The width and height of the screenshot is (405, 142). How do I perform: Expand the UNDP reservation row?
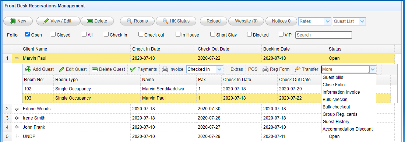coord(17,136)
